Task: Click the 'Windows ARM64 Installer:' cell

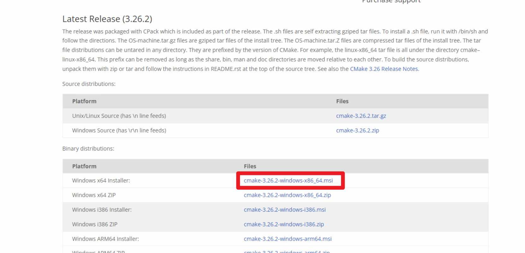Action: [105, 239]
